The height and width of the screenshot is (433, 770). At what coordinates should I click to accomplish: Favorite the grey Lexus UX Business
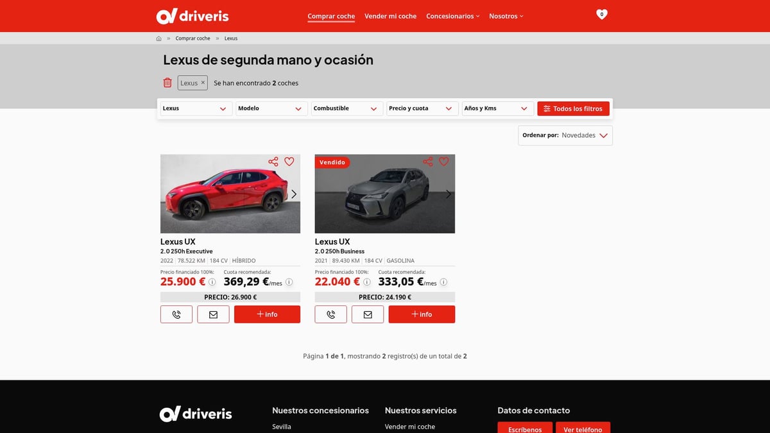tap(443, 162)
